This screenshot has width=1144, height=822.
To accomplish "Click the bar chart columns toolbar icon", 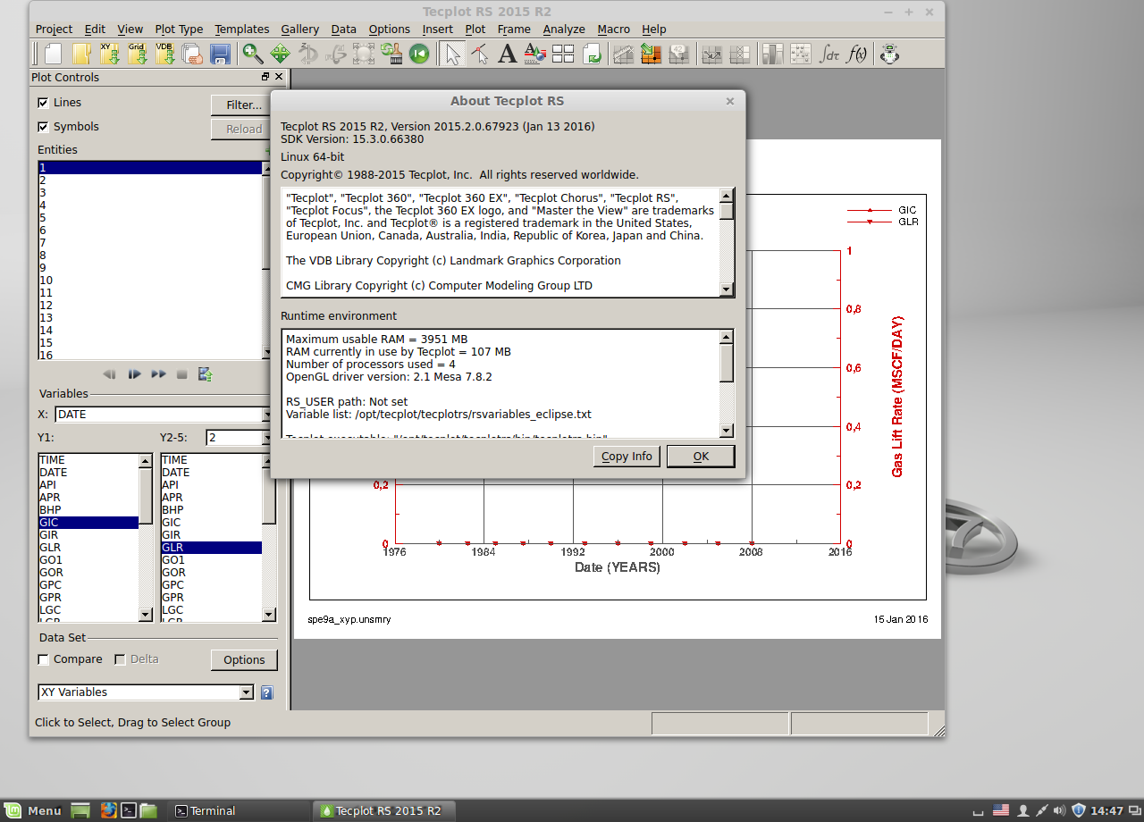I will click(x=772, y=54).
